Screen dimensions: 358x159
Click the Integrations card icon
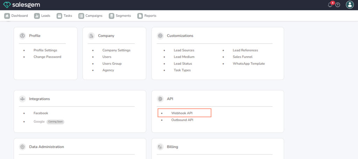point(22,99)
